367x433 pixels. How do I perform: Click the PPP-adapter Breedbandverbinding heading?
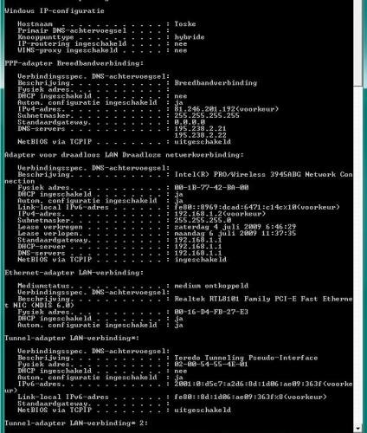point(74,63)
